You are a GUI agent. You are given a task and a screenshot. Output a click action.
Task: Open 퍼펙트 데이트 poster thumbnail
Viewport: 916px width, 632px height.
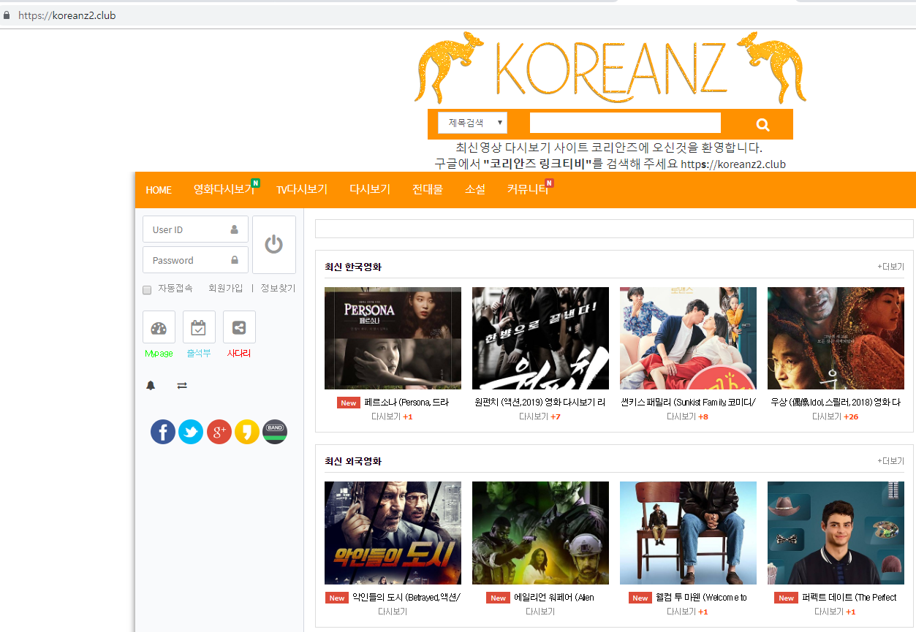point(836,533)
